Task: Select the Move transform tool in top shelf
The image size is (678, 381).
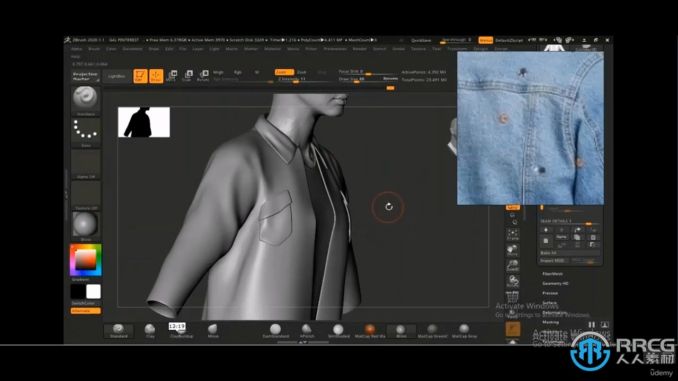Action: [x=171, y=76]
